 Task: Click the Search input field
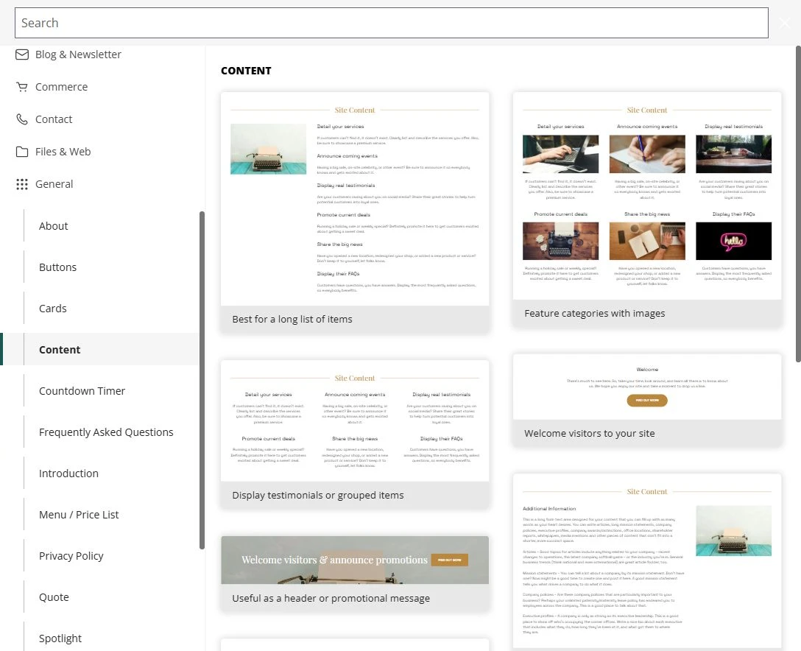coord(392,23)
